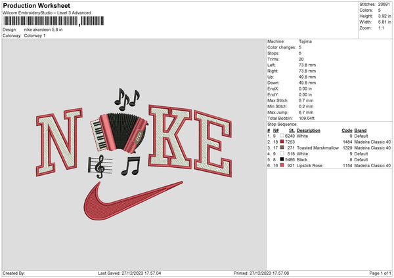
Task: Click the Max Jump value '6.7 mm'
Action: [306, 112]
